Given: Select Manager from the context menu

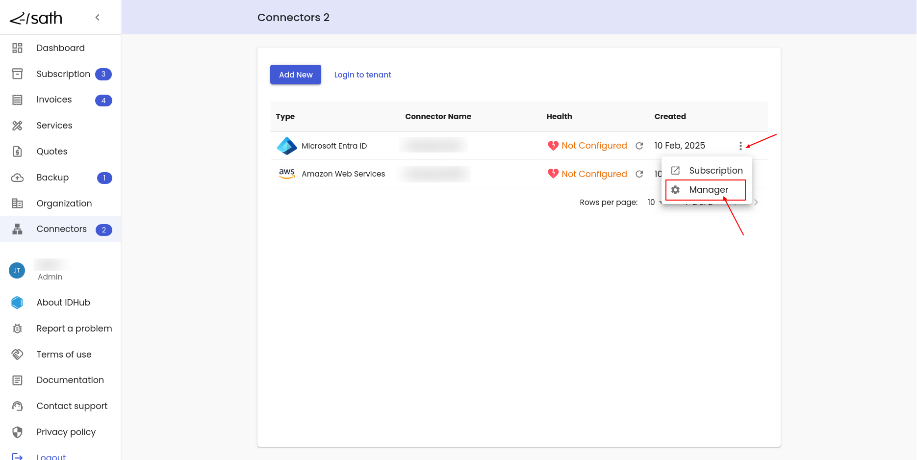Looking at the screenshot, I should coord(708,190).
